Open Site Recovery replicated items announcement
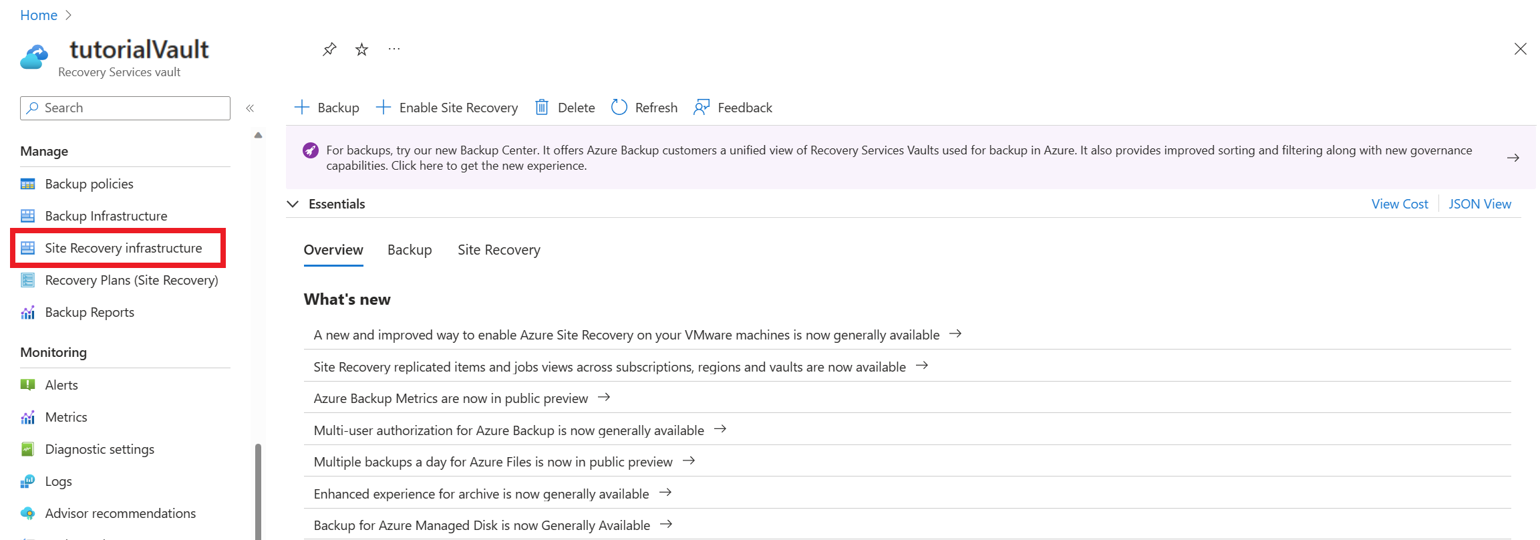Viewport: 1540px width, 540px height. [x=621, y=366]
